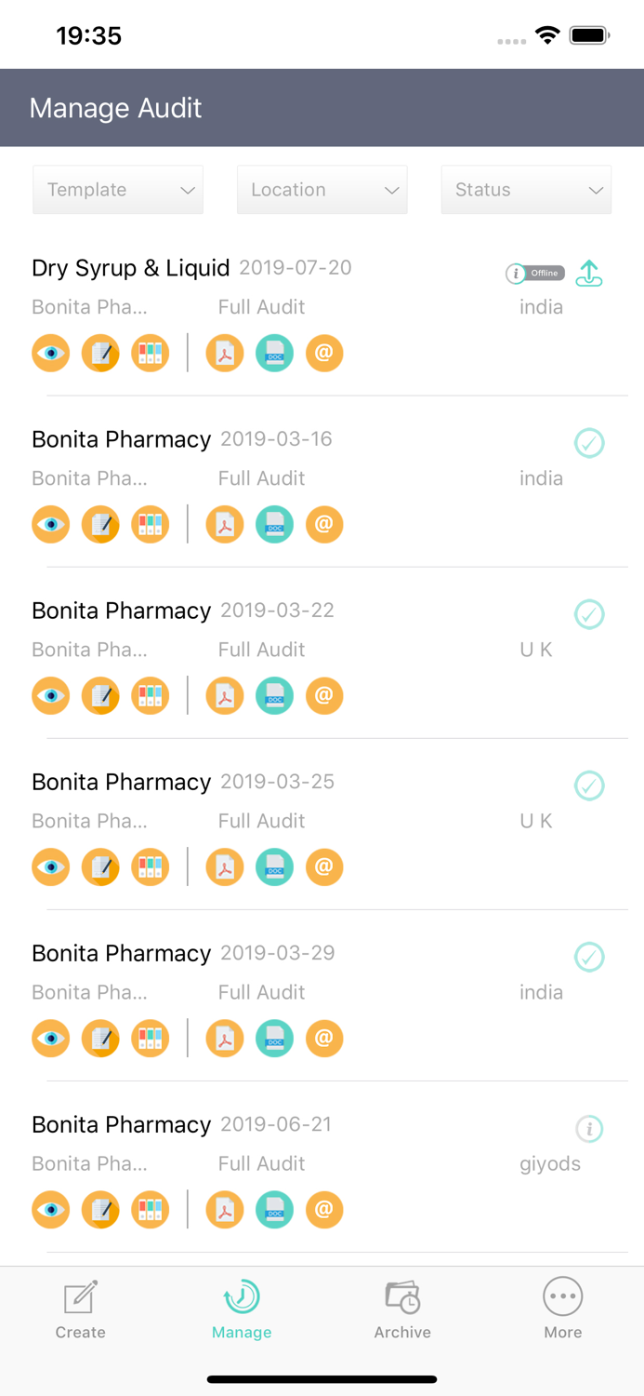Expand the Template filter dropdown

coord(118,190)
